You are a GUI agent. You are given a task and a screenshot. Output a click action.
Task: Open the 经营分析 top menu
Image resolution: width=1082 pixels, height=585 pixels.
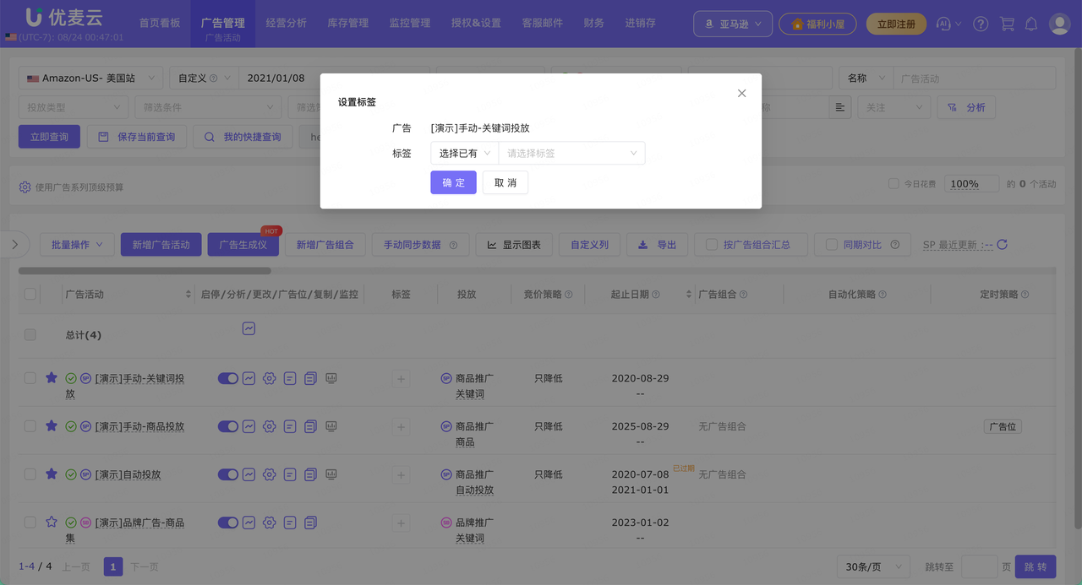tap(287, 23)
